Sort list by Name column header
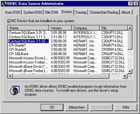140x114 pixels. 28,28
